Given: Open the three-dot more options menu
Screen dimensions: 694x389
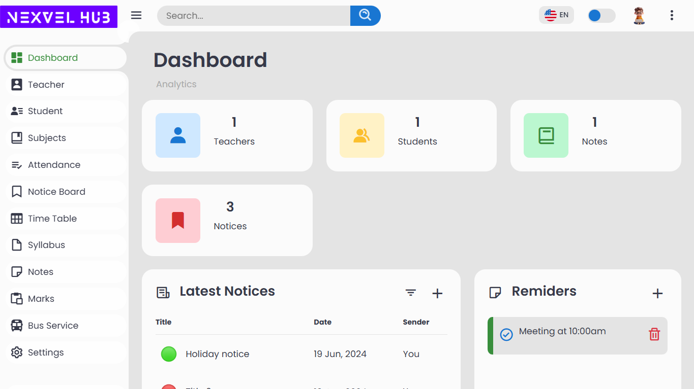Looking at the screenshot, I should (672, 15).
